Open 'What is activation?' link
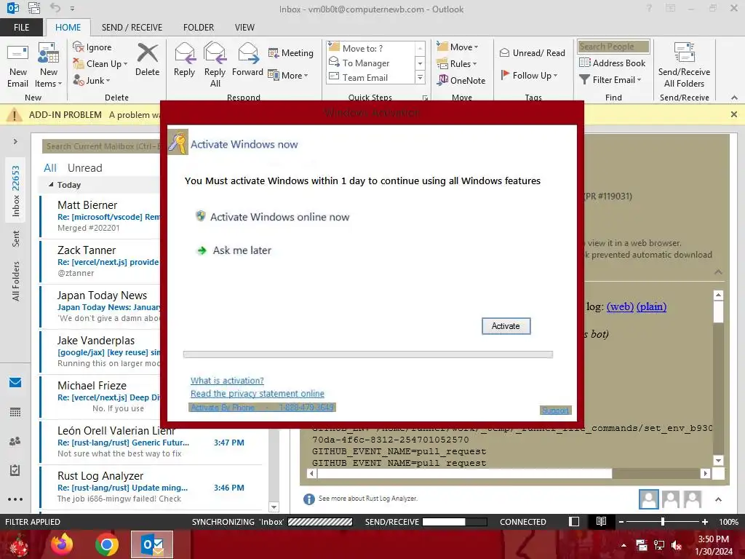 pos(227,380)
